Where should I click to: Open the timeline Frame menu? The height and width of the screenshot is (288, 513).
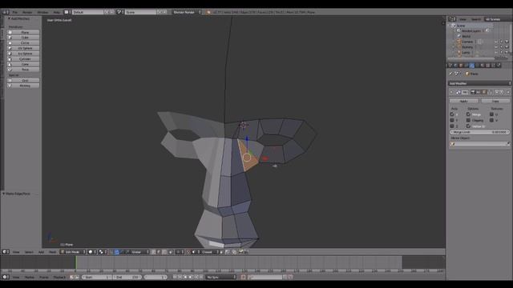coord(43,277)
